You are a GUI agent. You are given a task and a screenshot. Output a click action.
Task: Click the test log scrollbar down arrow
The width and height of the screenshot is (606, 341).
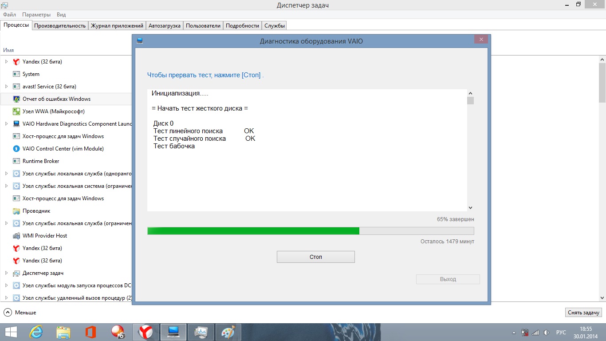tap(470, 208)
